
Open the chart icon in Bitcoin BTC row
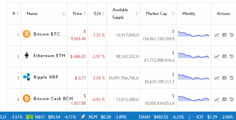[217, 35]
